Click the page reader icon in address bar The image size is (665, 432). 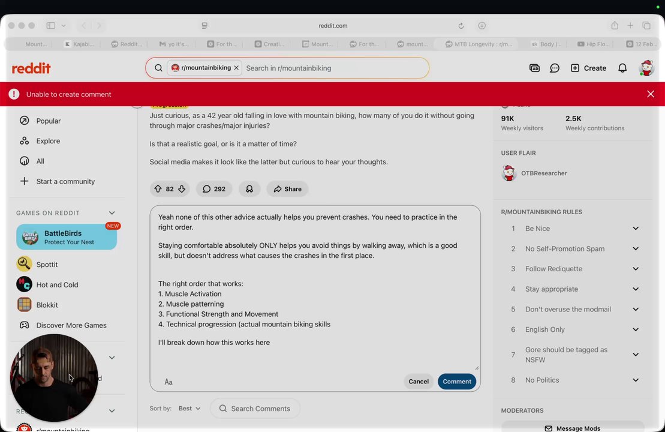204,25
